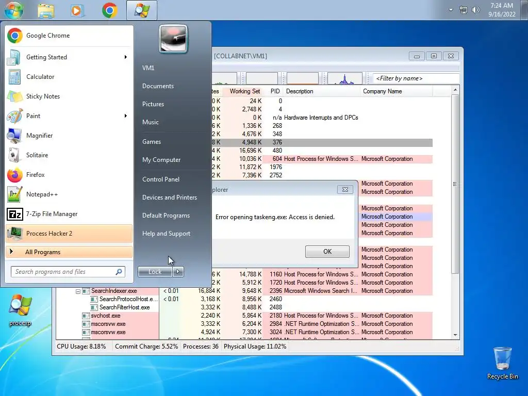Select mscorsvw.exe process PID 2984
Viewport: 528px width, 396px height.
click(x=244, y=324)
